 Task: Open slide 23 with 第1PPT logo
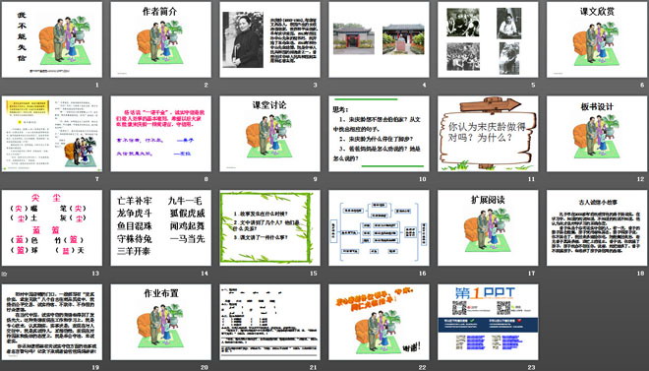click(x=488, y=322)
